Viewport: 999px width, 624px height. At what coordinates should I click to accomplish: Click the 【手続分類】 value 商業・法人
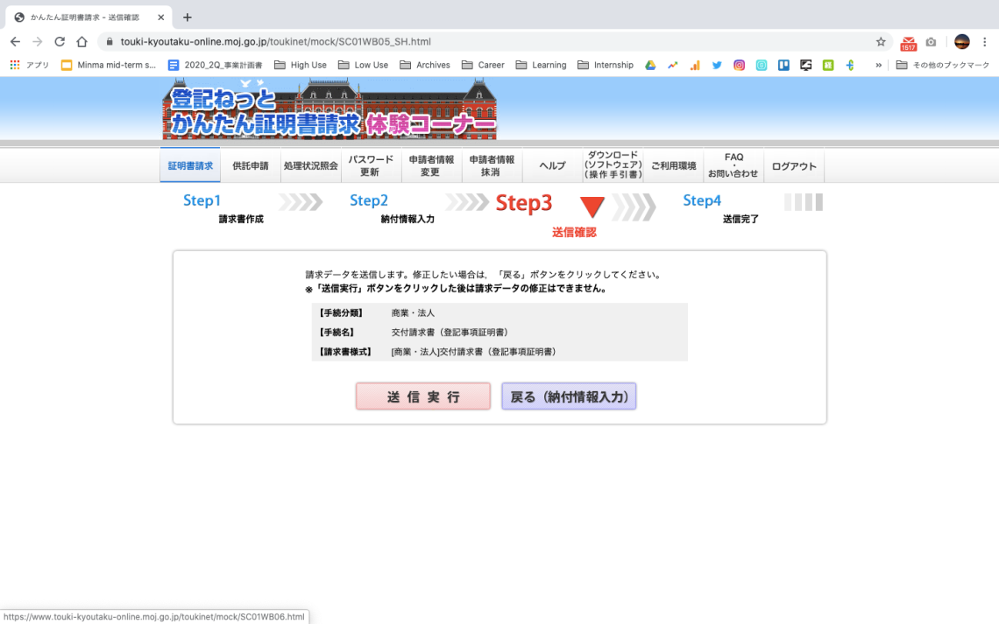(x=413, y=313)
